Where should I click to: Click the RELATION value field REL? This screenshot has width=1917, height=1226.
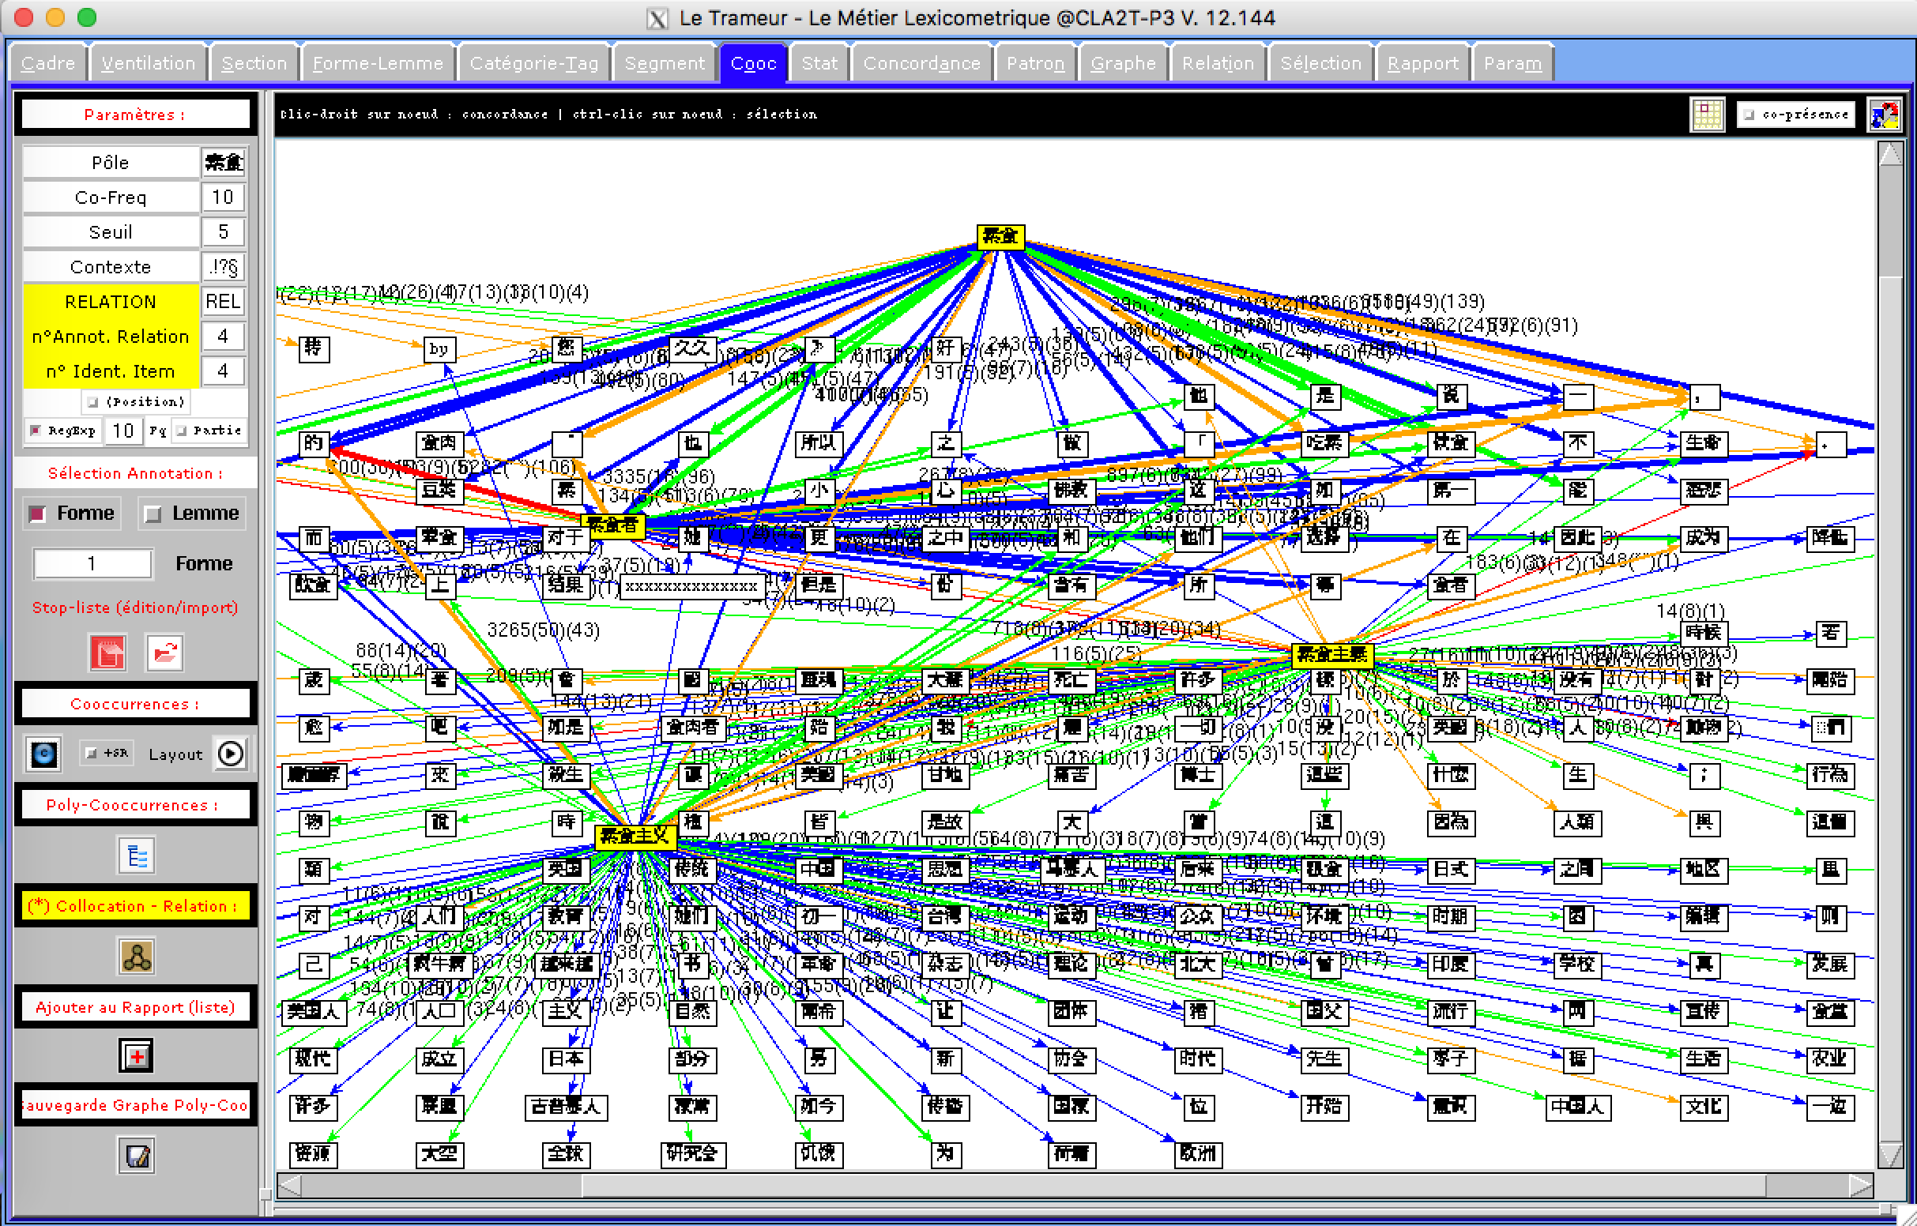pos(223,302)
